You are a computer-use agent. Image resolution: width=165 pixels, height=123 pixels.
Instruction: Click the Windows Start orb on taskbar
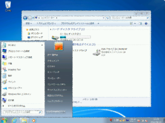tap(4, 120)
